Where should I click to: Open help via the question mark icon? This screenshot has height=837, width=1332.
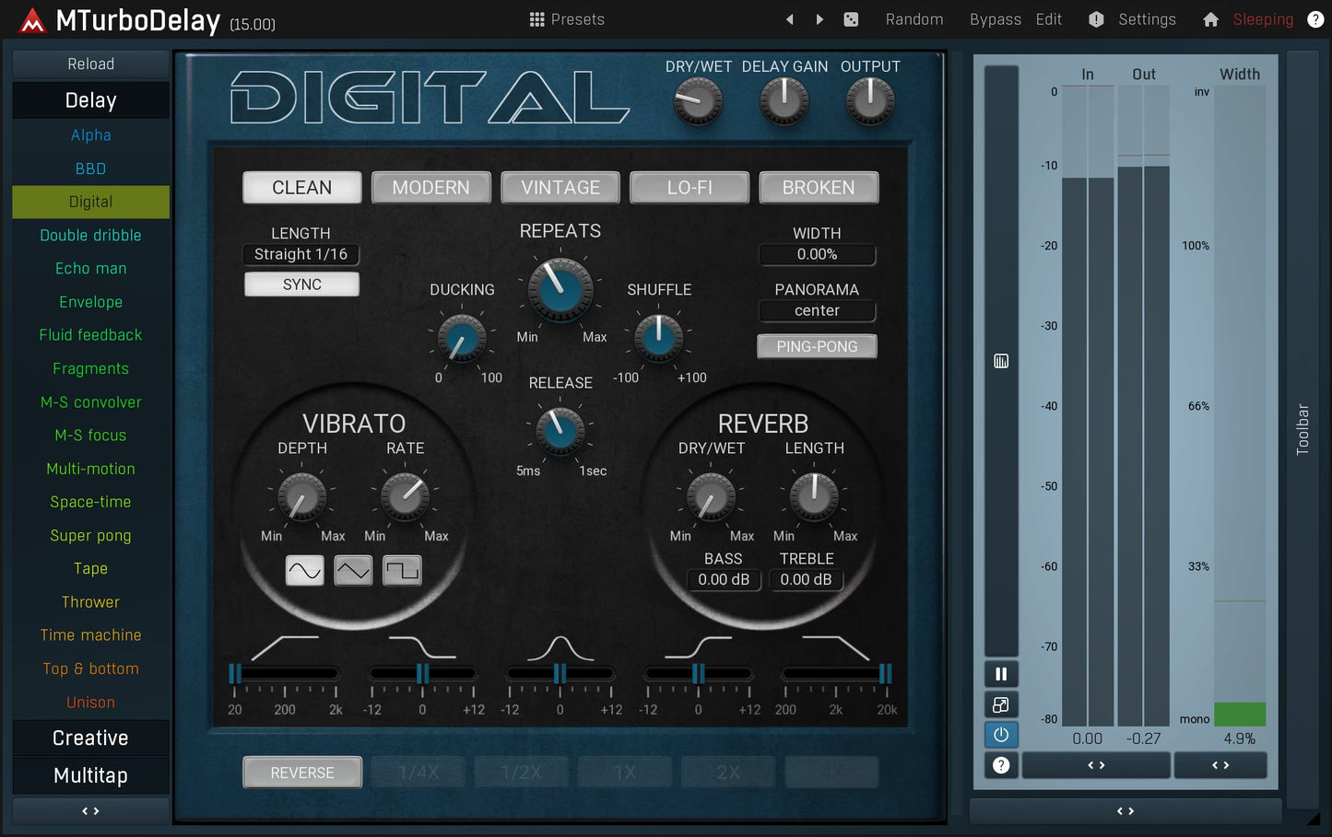click(1316, 18)
